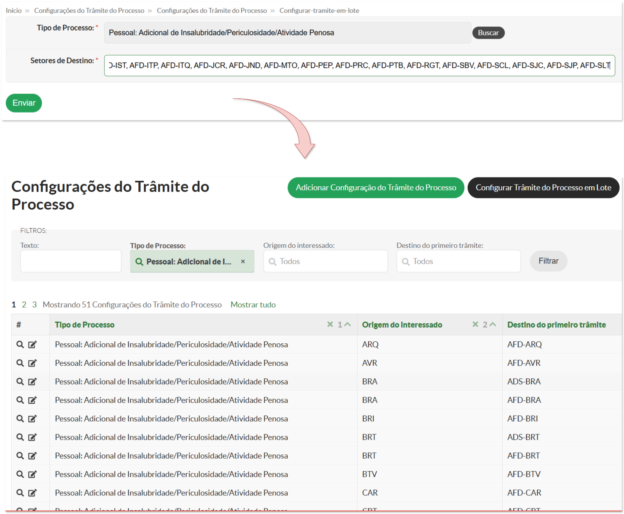624x514 pixels.
Task: Open the Tipo de Processo filter dropdown
Action: pos(188,262)
